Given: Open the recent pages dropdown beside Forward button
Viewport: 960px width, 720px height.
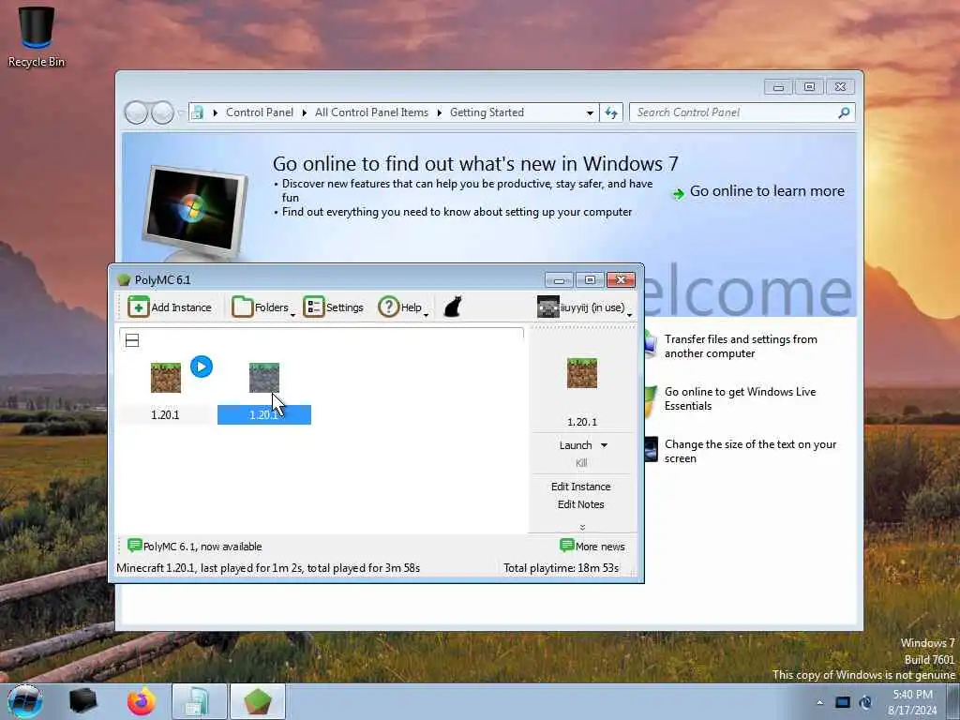Looking at the screenshot, I should [180, 113].
